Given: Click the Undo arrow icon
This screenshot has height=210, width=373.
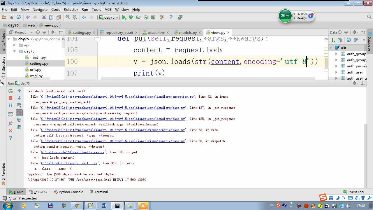Looking at the screenshot, I should point(28,17).
